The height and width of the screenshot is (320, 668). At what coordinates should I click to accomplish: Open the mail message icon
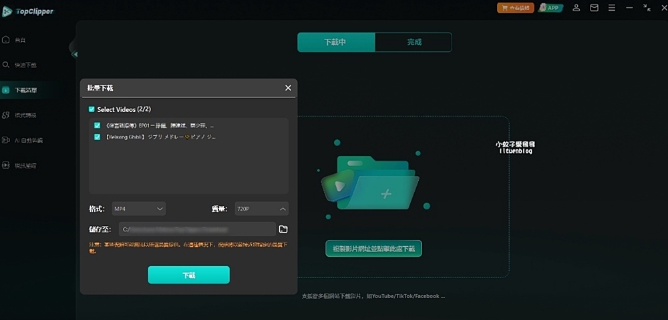(595, 7)
